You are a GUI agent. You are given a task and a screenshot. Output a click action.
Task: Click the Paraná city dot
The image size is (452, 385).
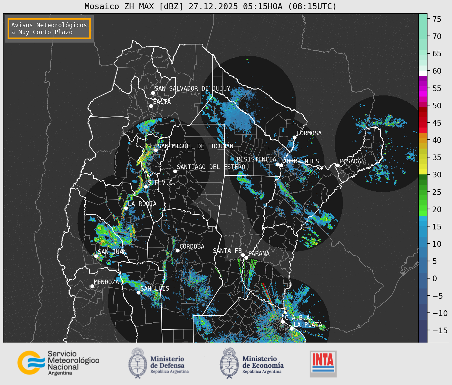coord(246,258)
